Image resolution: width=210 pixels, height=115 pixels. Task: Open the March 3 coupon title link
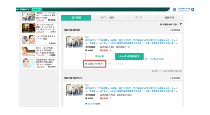(132, 42)
